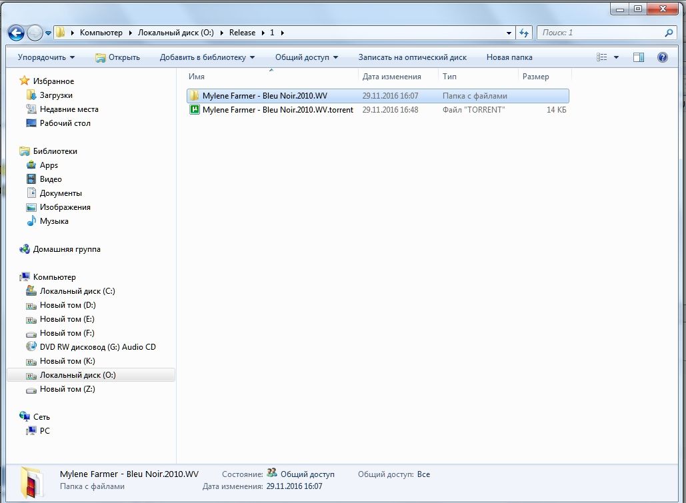The width and height of the screenshot is (686, 503).
Task: Open "Сеть" in the navigation pane
Action: pyautogui.click(x=41, y=417)
